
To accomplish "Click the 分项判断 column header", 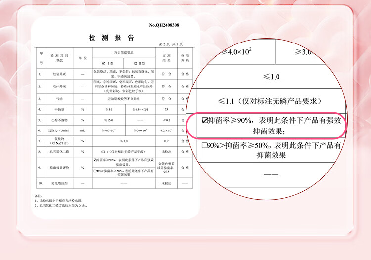I will 185,58.
